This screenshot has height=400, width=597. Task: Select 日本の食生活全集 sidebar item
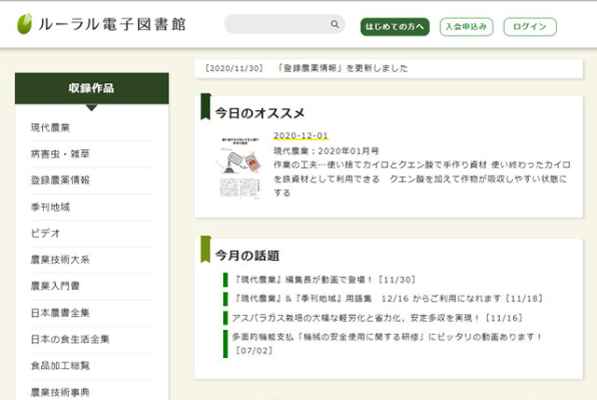coord(70,338)
